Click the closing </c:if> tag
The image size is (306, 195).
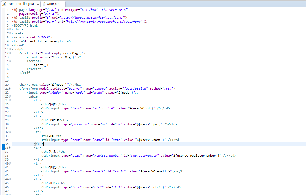(x=25, y=73)
